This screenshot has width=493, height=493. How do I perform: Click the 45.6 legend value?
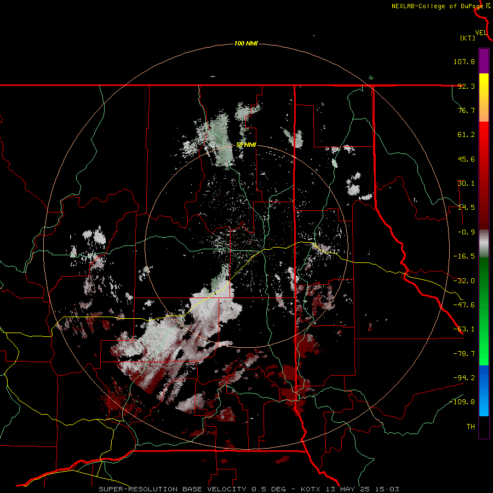466,159
